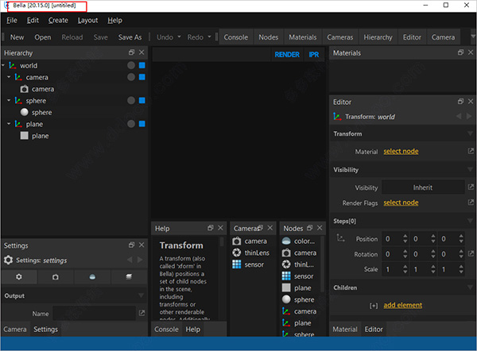Toggle gray circle visibility for sphere transform
477x351 pixels.
tap(131, 101)
